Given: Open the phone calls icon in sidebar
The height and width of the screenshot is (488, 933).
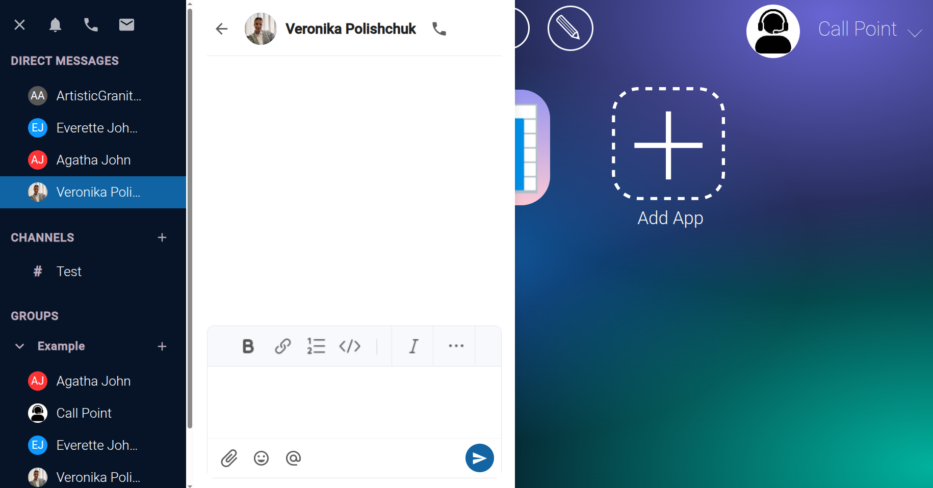Looking at the screenshot, I should (x=91, y=24).
